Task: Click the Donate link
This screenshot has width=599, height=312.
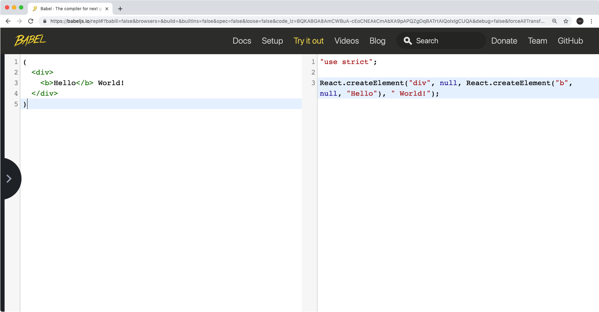Action: pos(504,41)
